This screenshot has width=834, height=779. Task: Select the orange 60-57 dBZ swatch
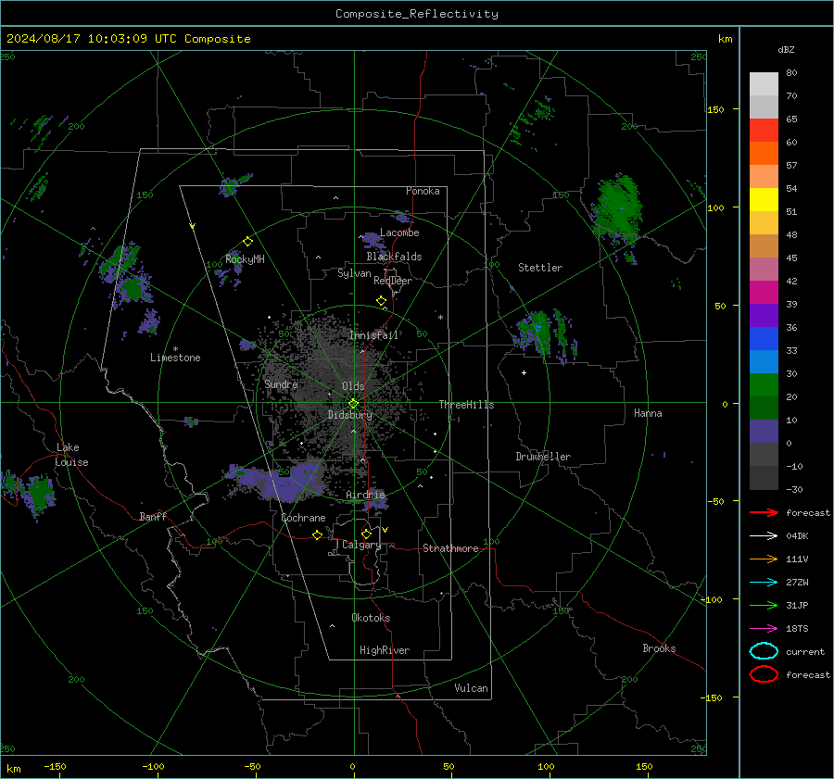click(764, 153)
